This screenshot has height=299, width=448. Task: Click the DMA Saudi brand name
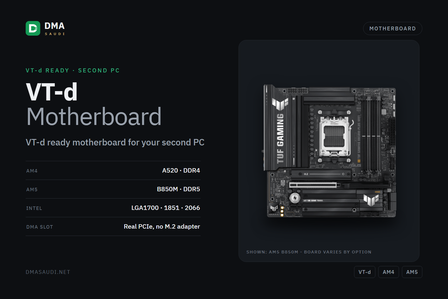(x=55, y=28)
